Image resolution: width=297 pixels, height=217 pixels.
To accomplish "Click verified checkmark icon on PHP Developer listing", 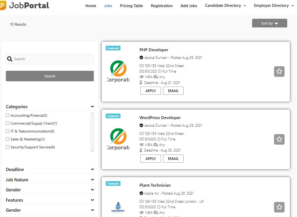I will pos(141,58).
